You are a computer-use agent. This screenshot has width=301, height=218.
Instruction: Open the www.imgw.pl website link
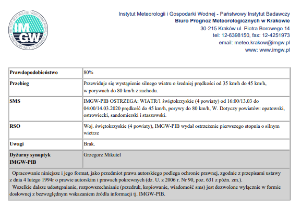(274, 50)
